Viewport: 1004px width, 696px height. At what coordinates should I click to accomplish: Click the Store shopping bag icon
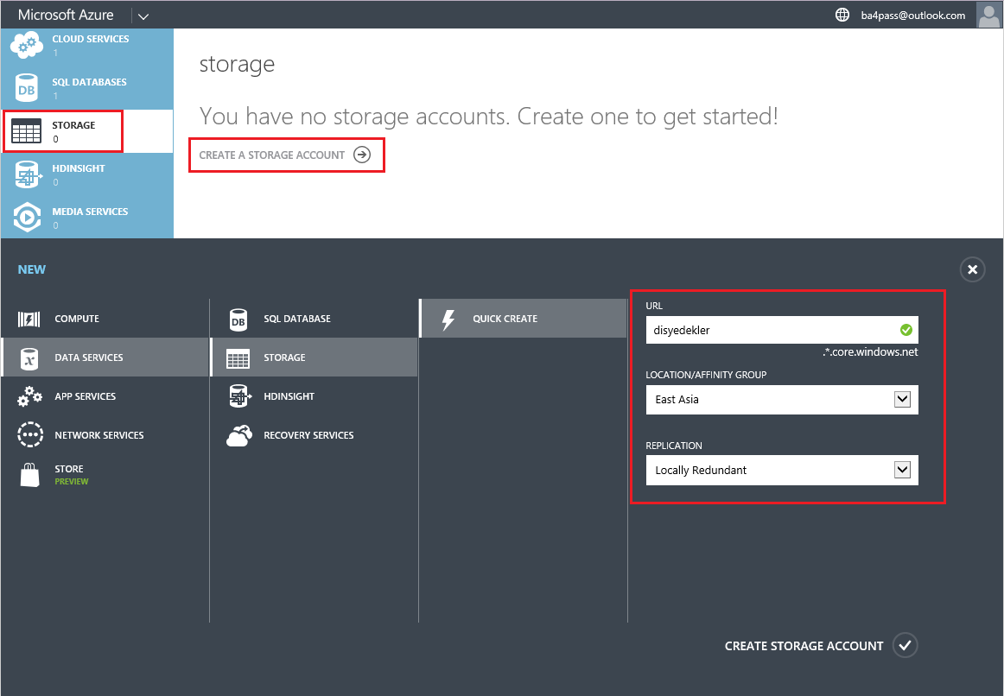29,475
